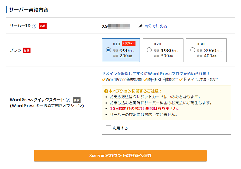Click the 月額 3960円 price on X30
241x169 pixels.
click(209, 50)
